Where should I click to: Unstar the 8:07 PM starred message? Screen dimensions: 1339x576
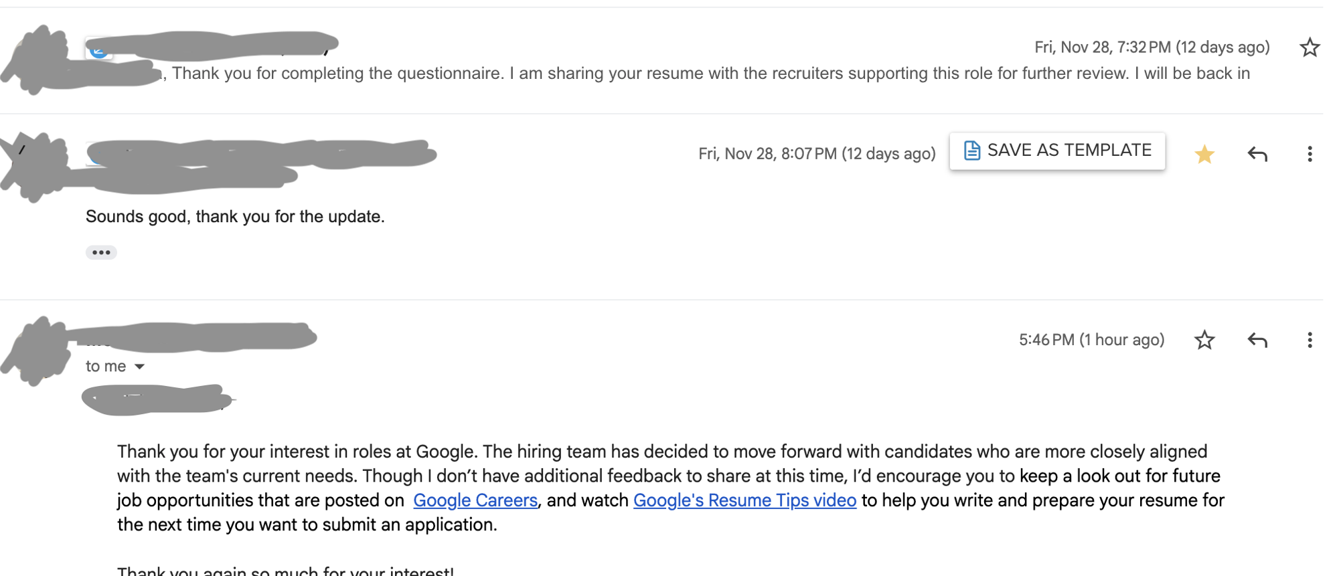point(1204,155)
